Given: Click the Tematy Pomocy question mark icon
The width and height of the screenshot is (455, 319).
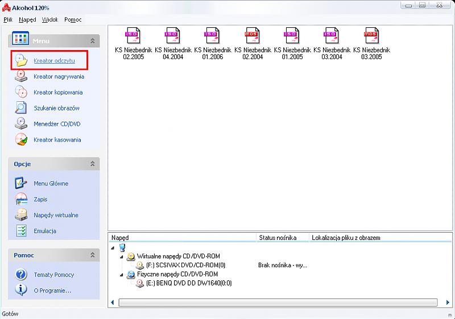Looking at the screenshot, I should [x=21, y=274].
